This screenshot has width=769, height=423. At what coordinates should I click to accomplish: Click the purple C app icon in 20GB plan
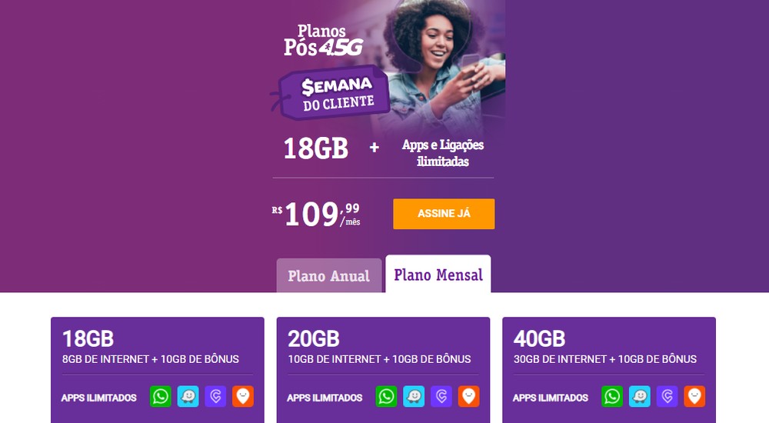tap(441, 397)
